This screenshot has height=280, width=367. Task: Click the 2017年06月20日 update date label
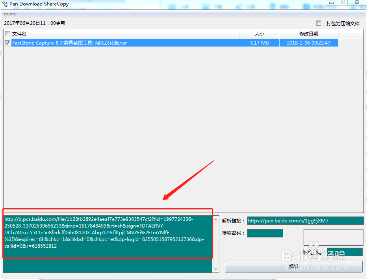tap(34, 23)
